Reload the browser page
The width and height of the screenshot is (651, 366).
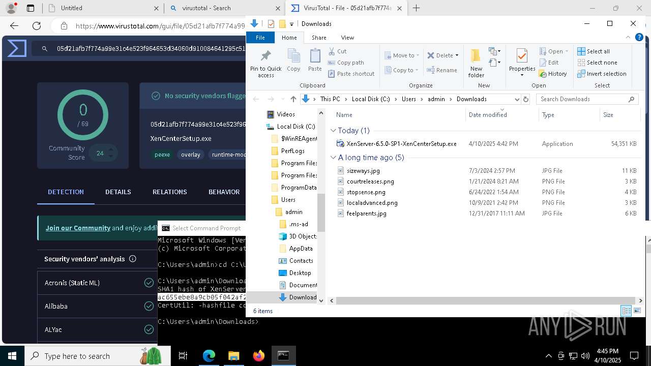[37, 26]
